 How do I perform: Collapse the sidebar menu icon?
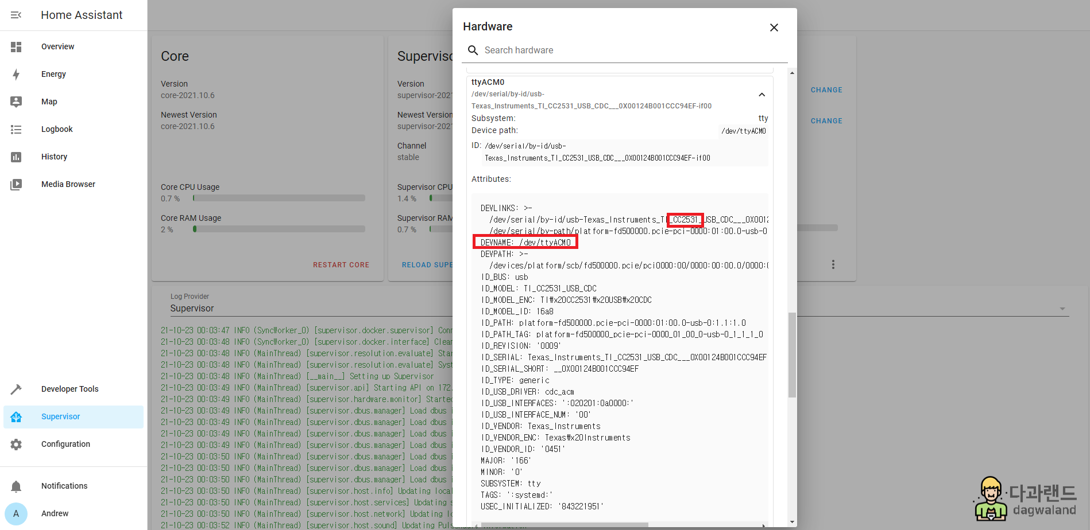pyautogui.click(x=16, y=15)
